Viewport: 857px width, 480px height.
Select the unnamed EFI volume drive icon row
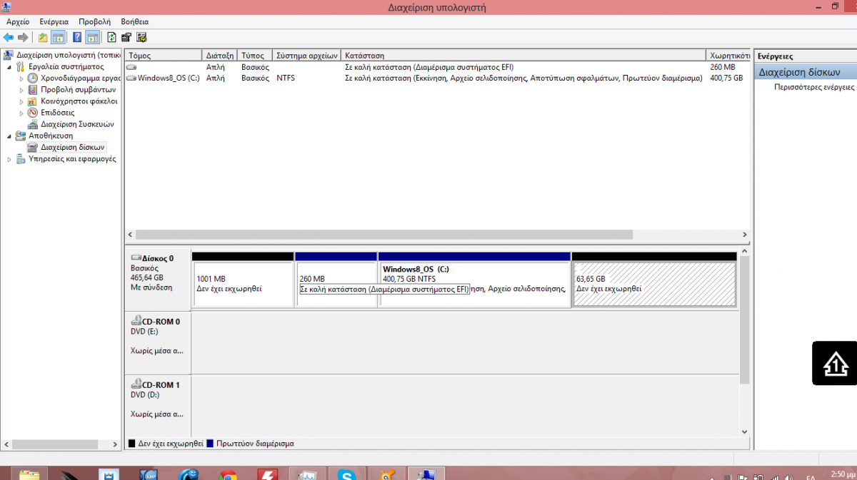pyautogui.click(x=131, y=67)
